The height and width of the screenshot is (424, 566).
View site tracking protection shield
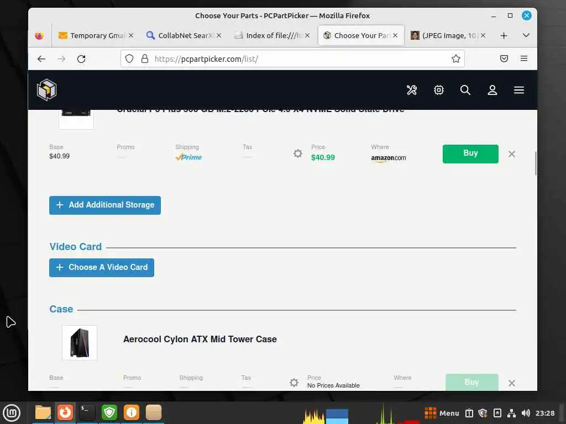(129, 59)
